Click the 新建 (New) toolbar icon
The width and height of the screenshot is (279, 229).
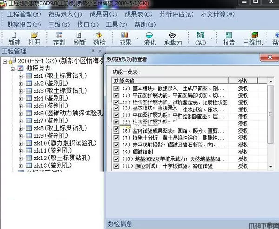(x=14, y=35)
